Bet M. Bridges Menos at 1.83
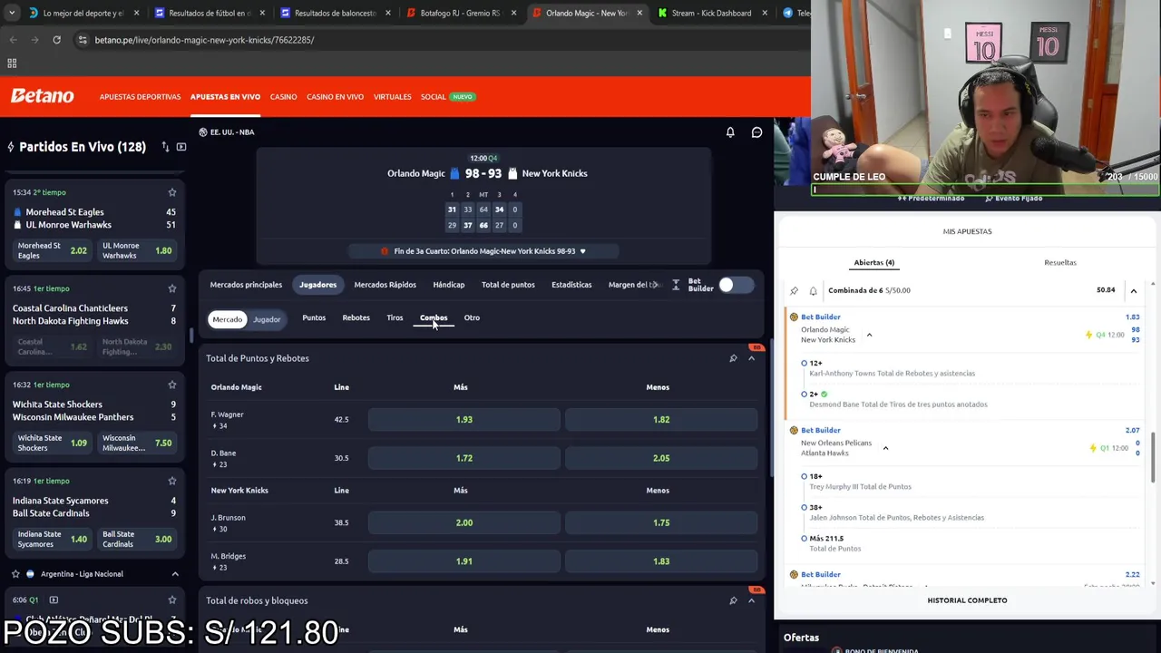 (x=661, y=561)
